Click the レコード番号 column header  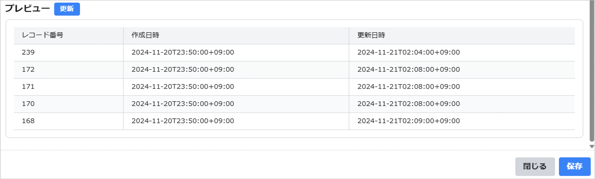coord(42,35)
